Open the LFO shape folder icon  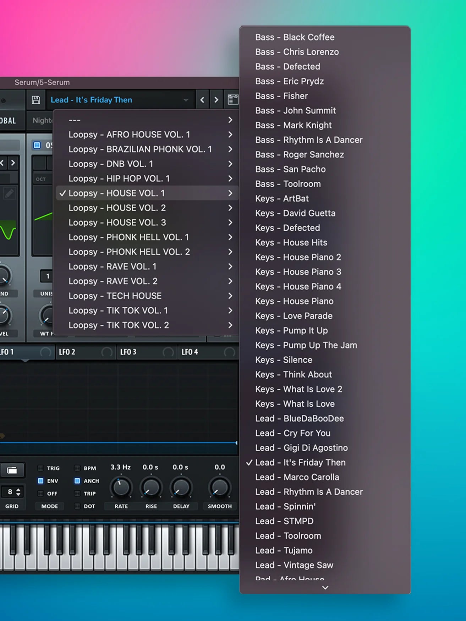12,470
